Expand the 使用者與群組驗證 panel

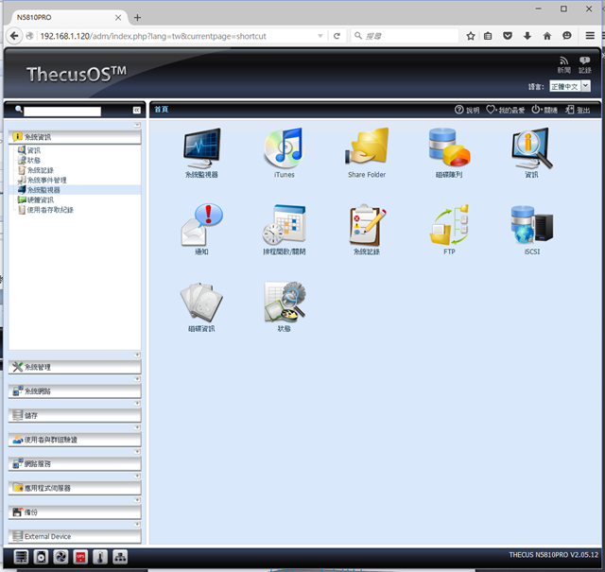[75, 440]
